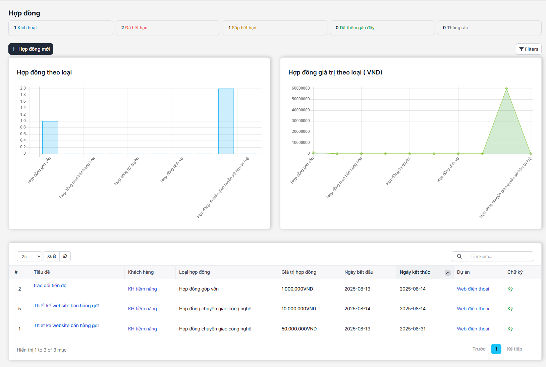Create a new contract with Hợp đồng mới
Viewport: 546px width, 367px height.
(x=31, y=49)
